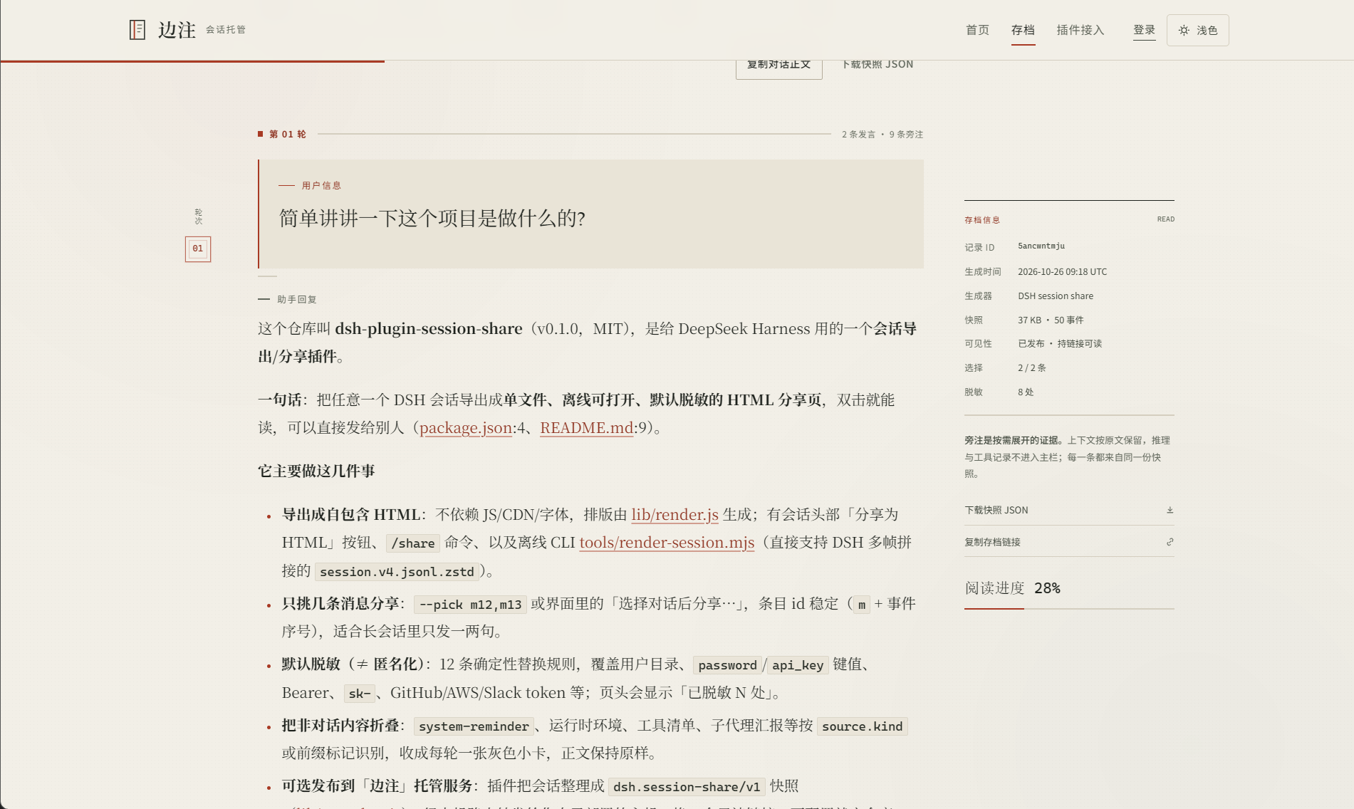Click the 复制存档链接 text

point(992,542)
